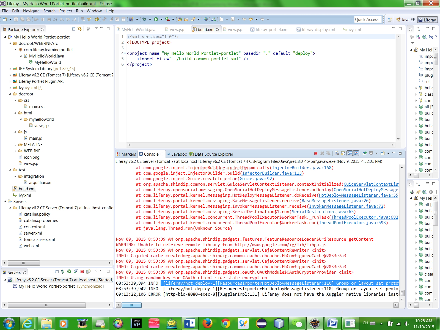Expand the WEB-INF folder under docroot
Image resolution: width=440 pixels, height=330 pixels.
15,151
